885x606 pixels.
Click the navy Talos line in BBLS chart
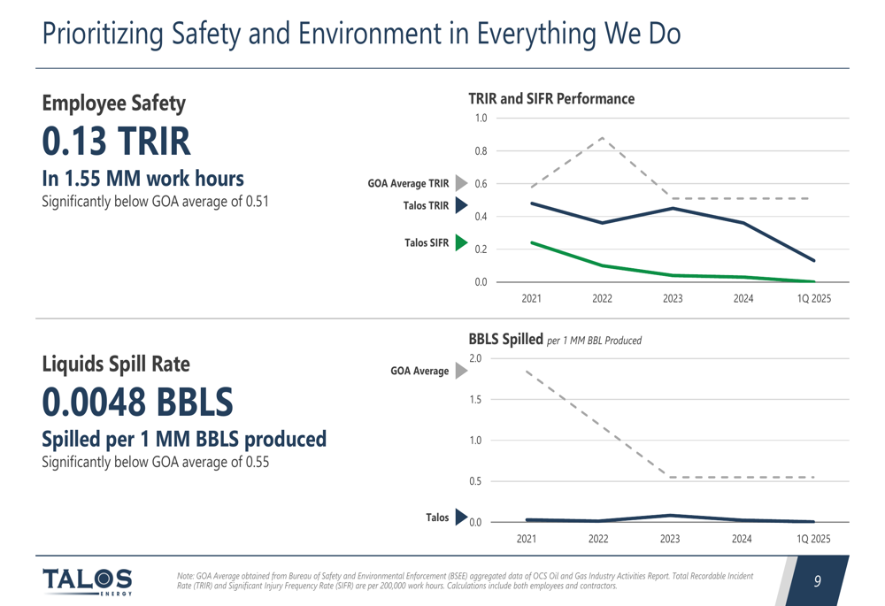(x=670, y=515)
